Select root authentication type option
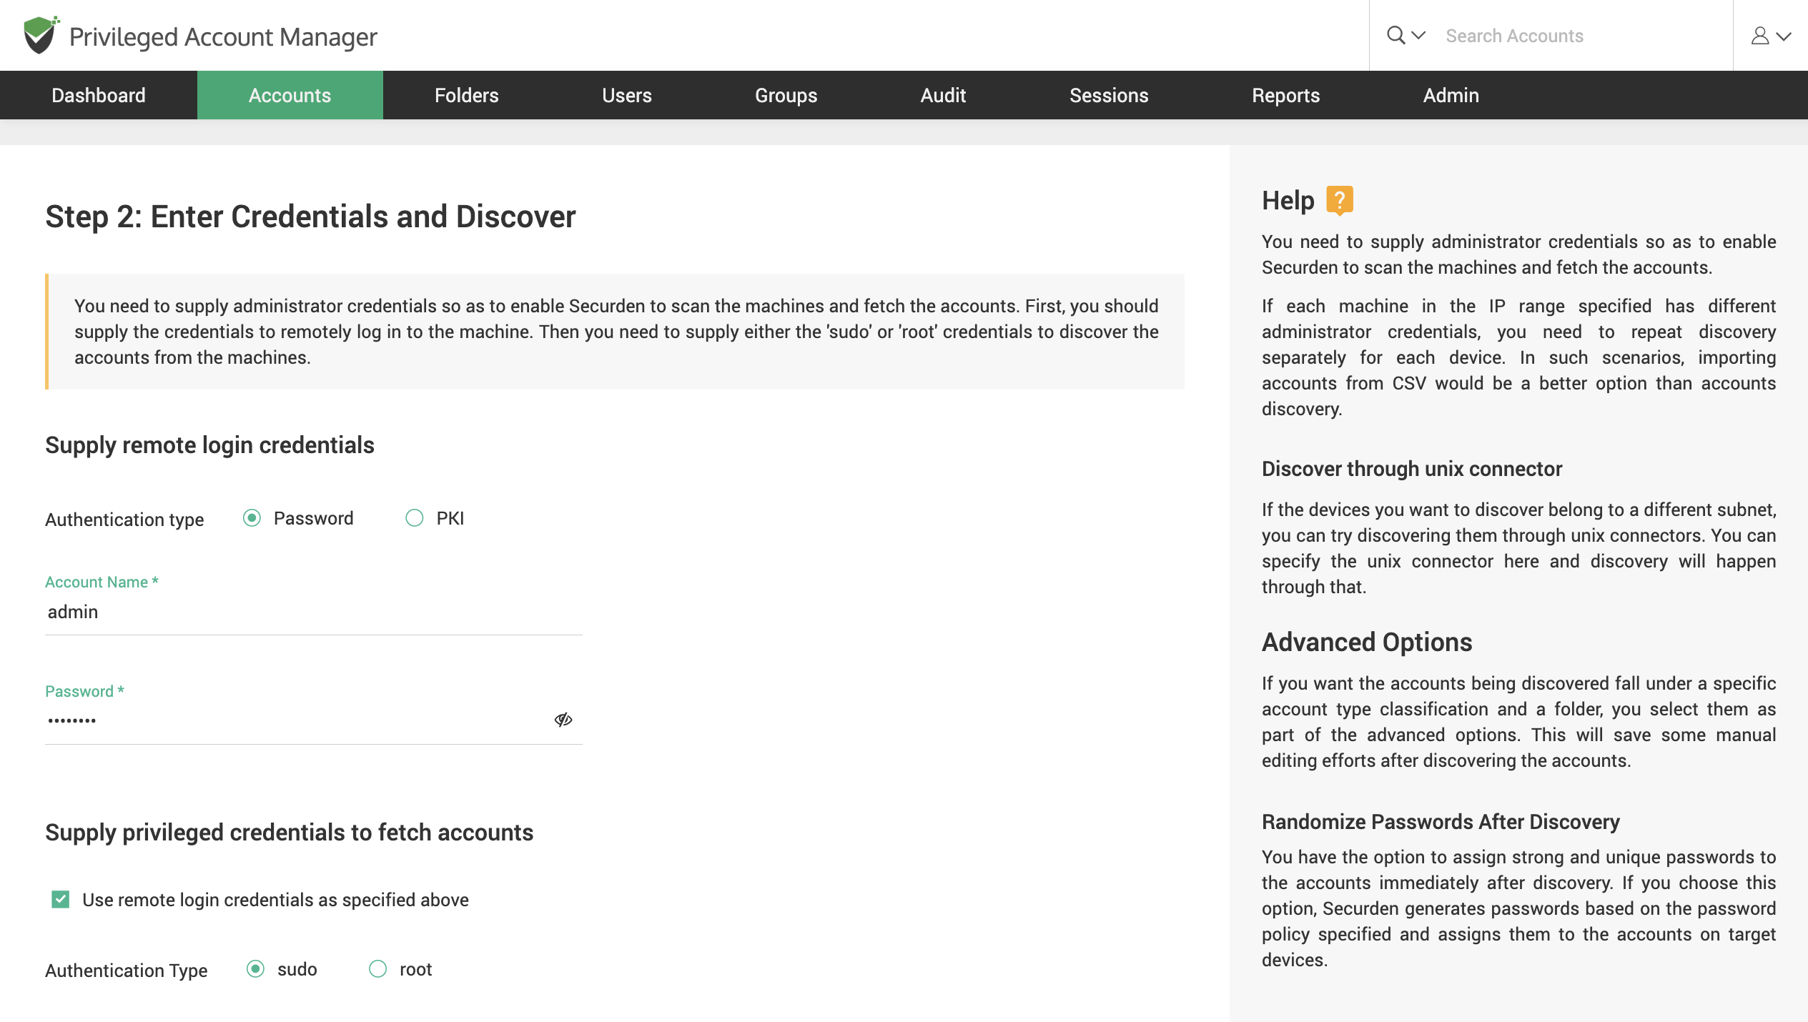 [377, 970]
